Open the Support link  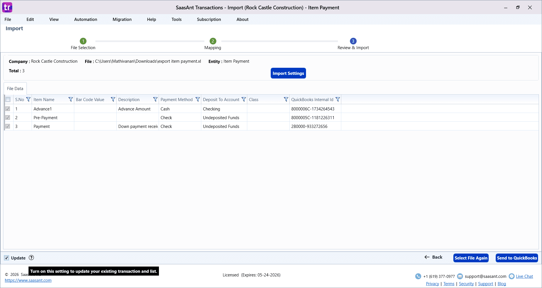point(486,284)
